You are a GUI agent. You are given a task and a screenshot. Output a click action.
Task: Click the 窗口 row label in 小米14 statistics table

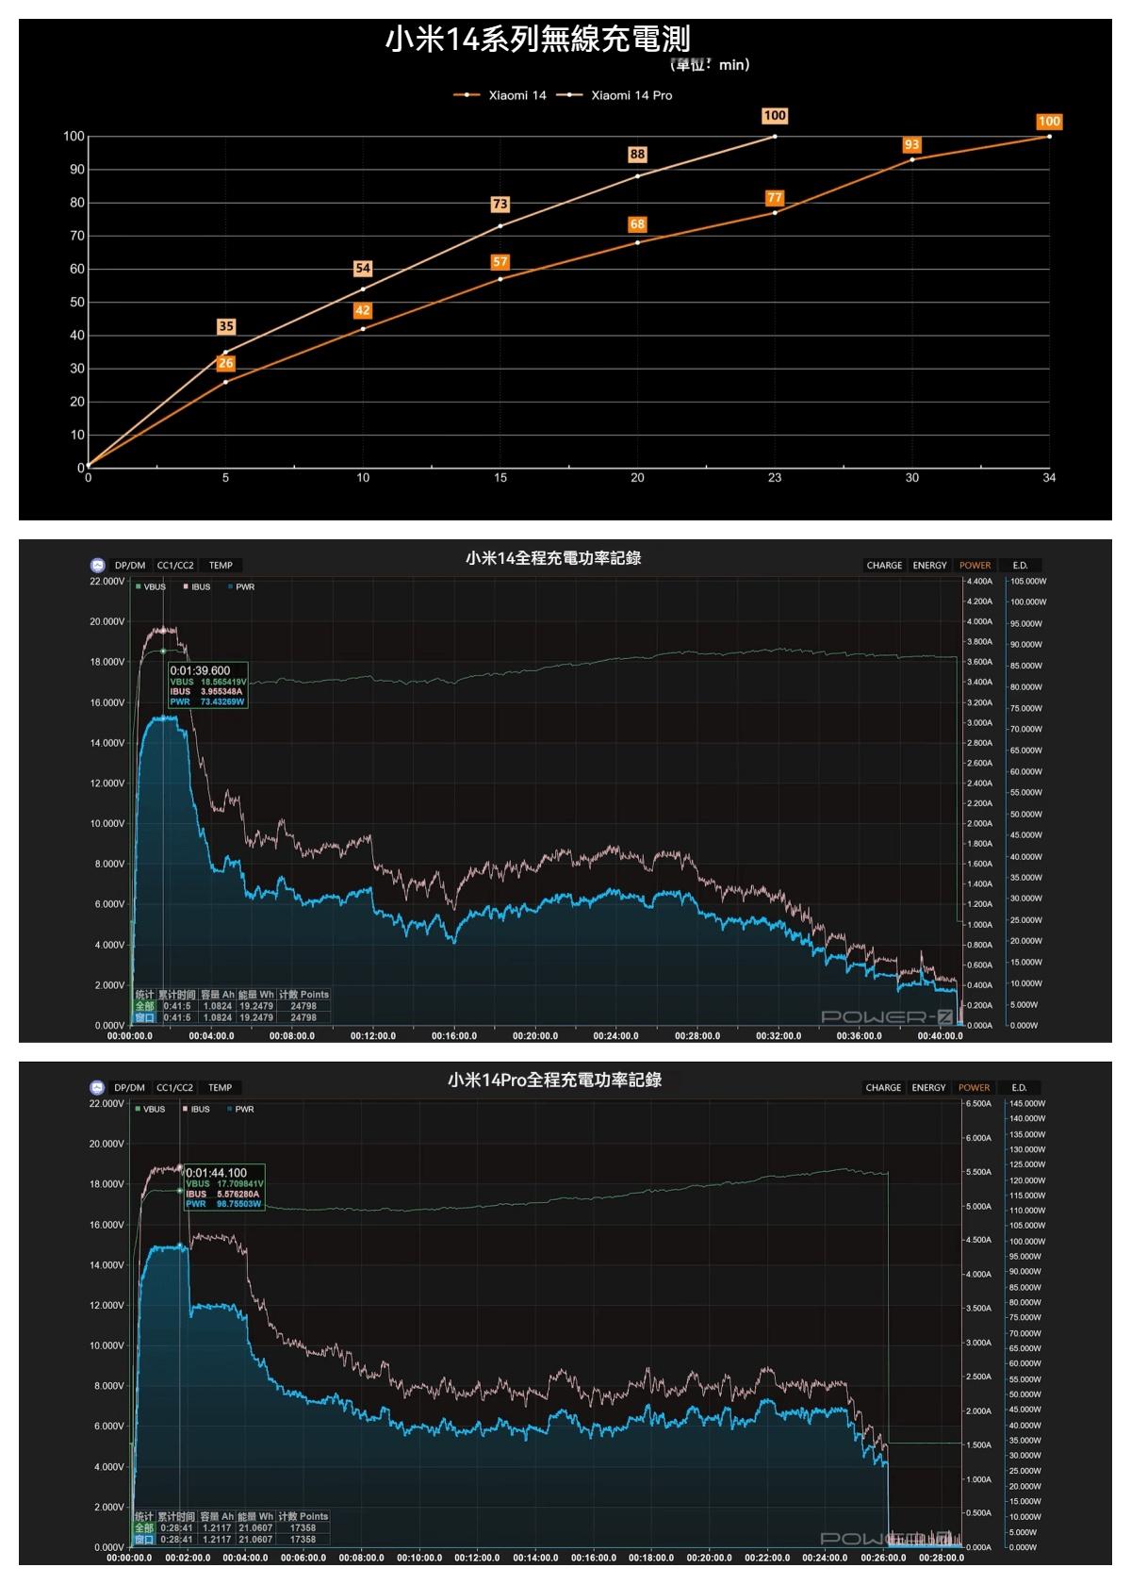[144, 1018]
